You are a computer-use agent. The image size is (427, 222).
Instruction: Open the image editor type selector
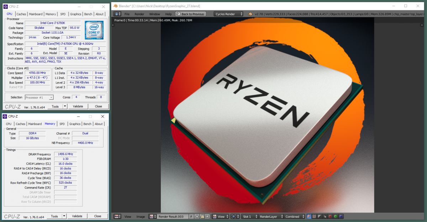117,216
